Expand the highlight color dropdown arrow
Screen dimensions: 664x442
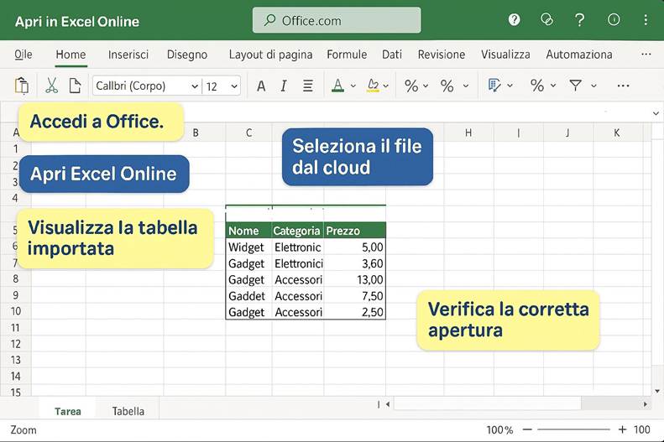tap(386, 86)
